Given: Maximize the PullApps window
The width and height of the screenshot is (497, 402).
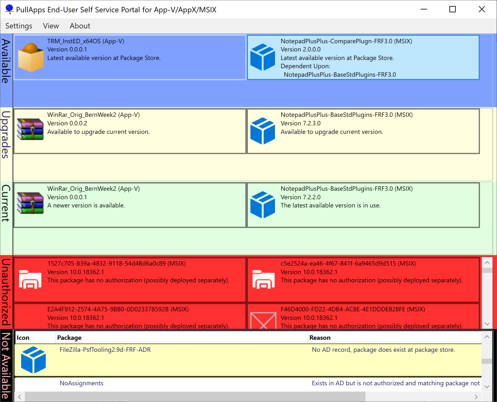Looking at the screenshot, I should click(453, 9).
